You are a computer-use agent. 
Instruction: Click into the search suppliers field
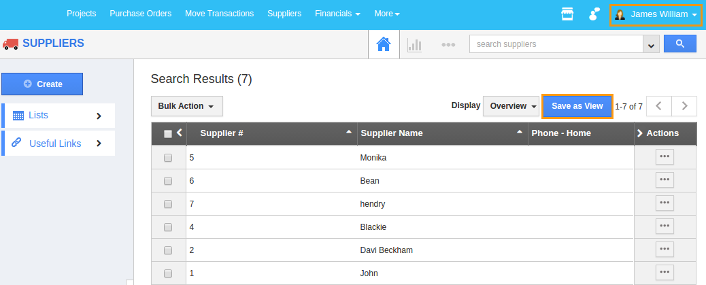(556, 44)
